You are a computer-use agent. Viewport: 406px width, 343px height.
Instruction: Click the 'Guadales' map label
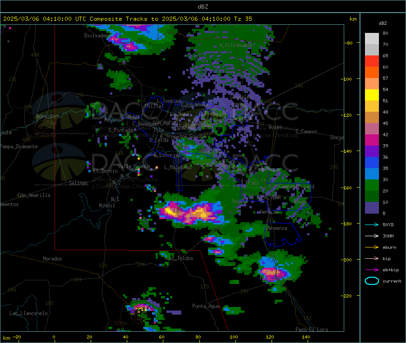[x=241, y=97]
